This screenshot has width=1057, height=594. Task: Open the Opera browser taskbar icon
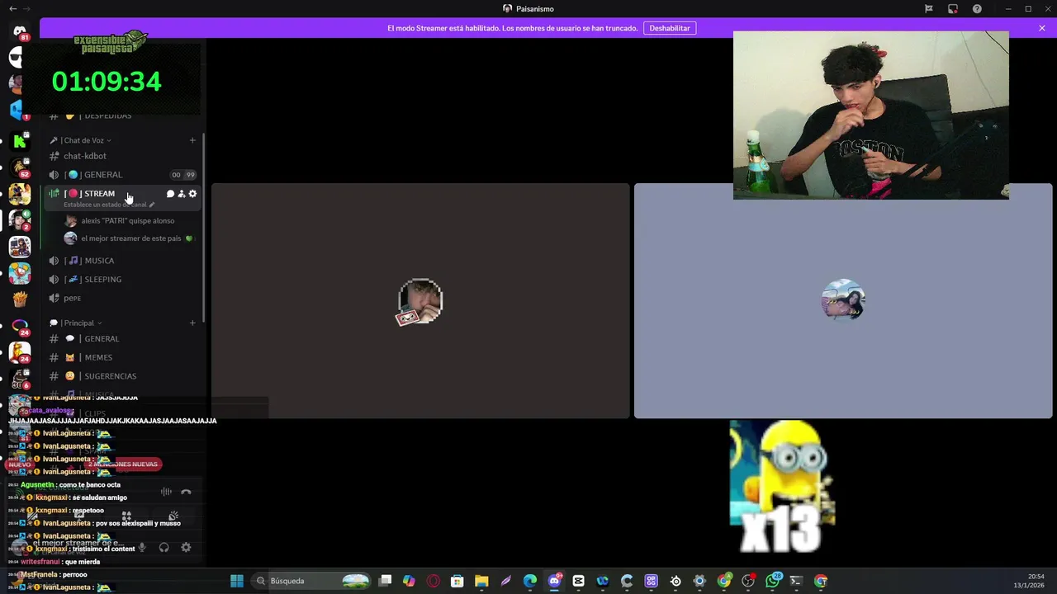(x=434, y=581)
